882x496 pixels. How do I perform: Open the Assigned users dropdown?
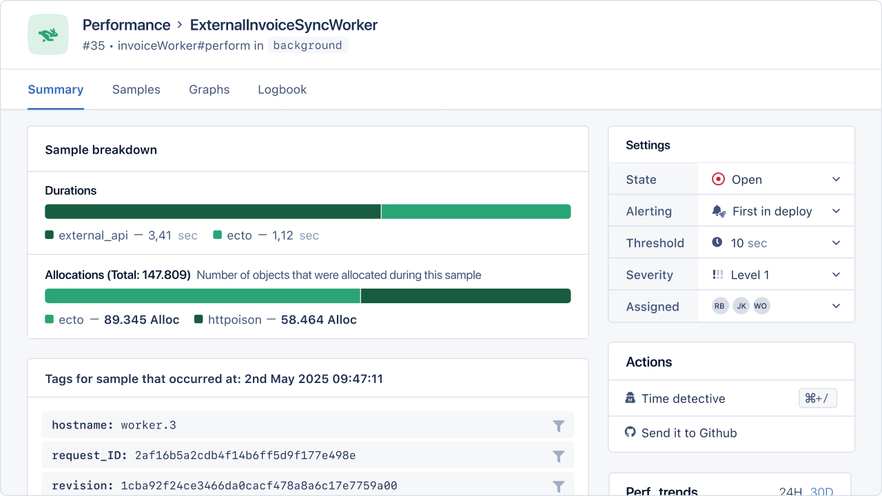click(x=836, y=306)
